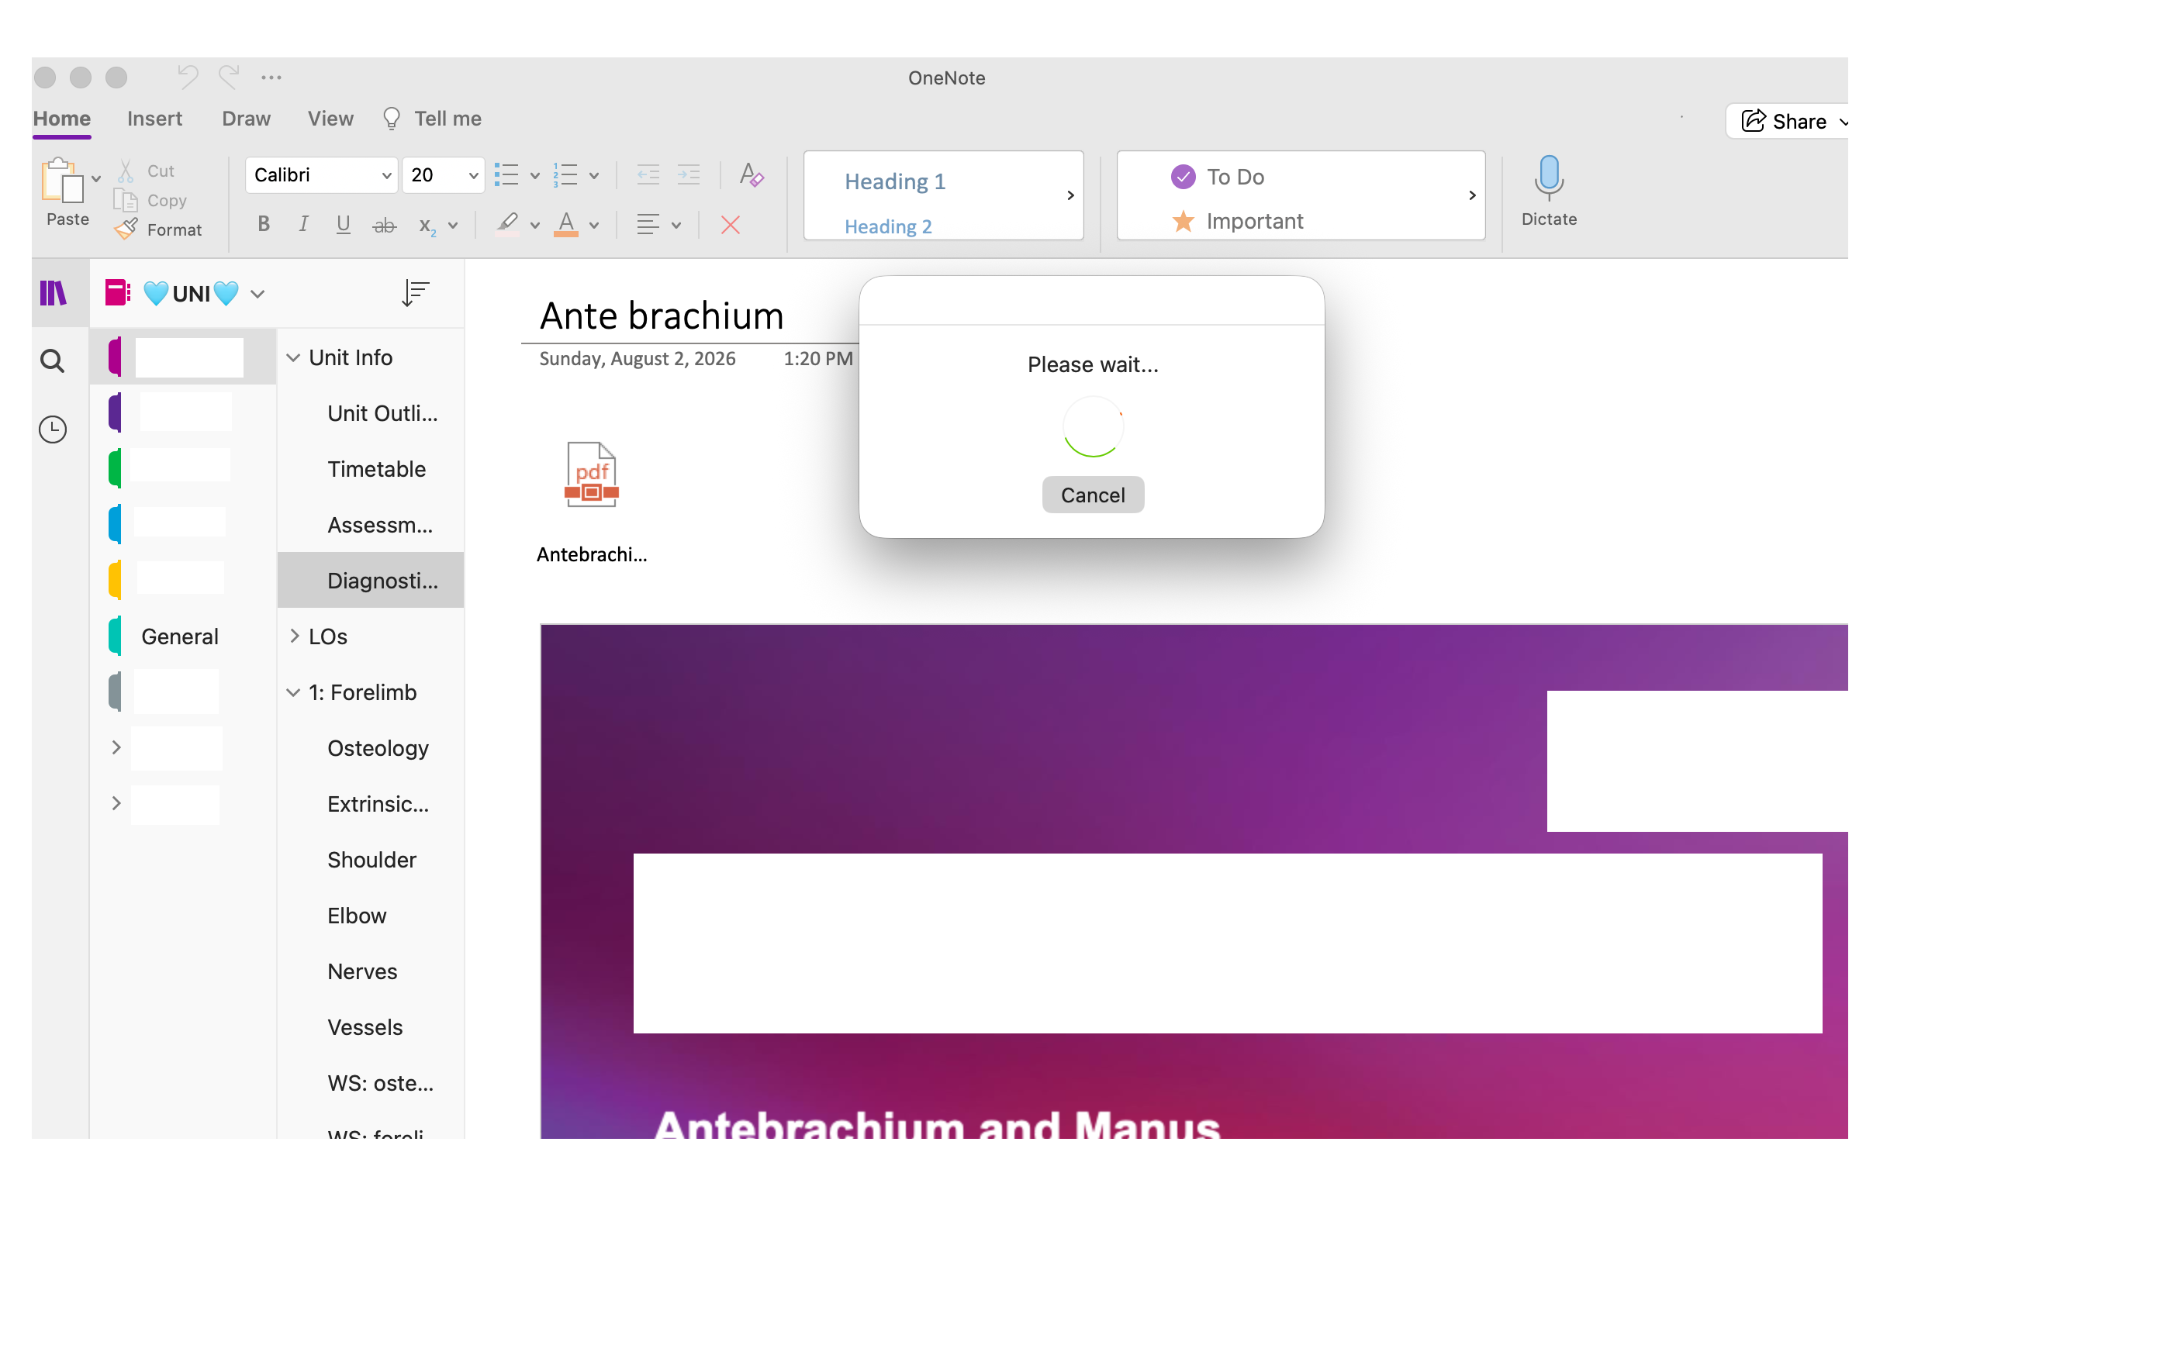
Task: Click the clear formatting icon
Action: click(x=752, y=175)
